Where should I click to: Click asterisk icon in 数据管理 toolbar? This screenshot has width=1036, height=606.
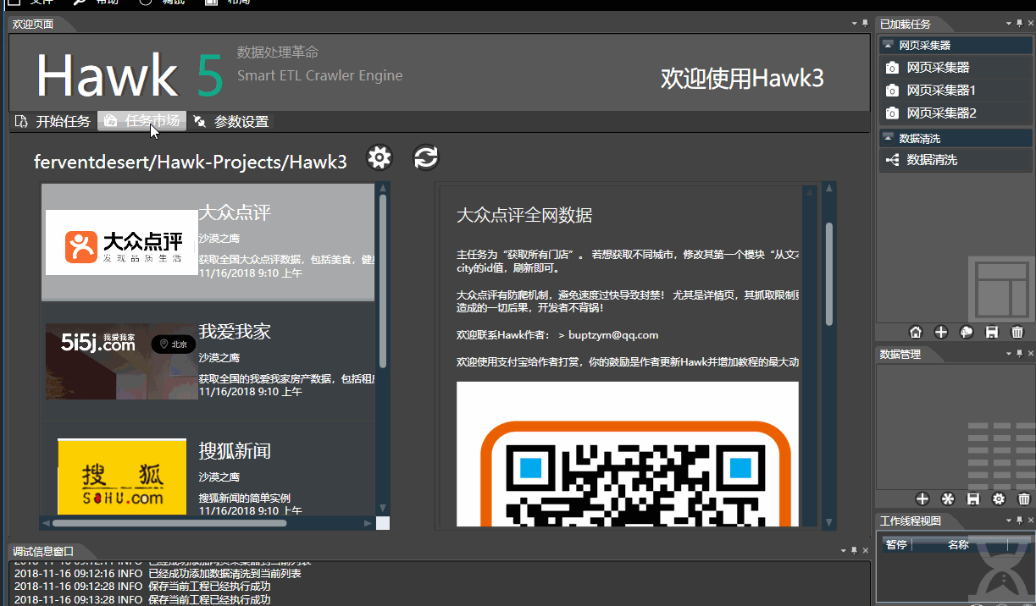point(948,499)
